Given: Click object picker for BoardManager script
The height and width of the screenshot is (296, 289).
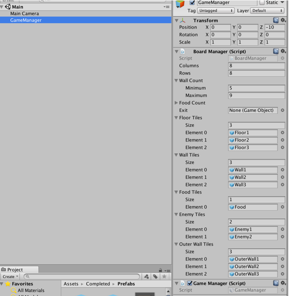Looking at the screenshot, I should (282, 58).
